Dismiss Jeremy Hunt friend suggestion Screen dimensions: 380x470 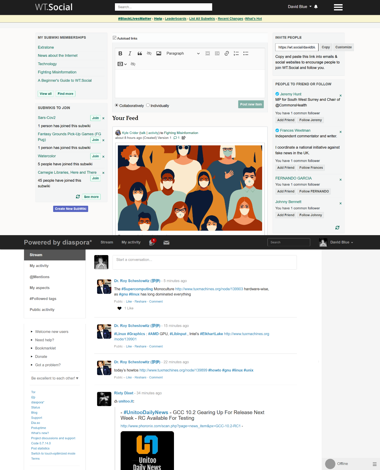pyautogui.click(x=341, y=96)
